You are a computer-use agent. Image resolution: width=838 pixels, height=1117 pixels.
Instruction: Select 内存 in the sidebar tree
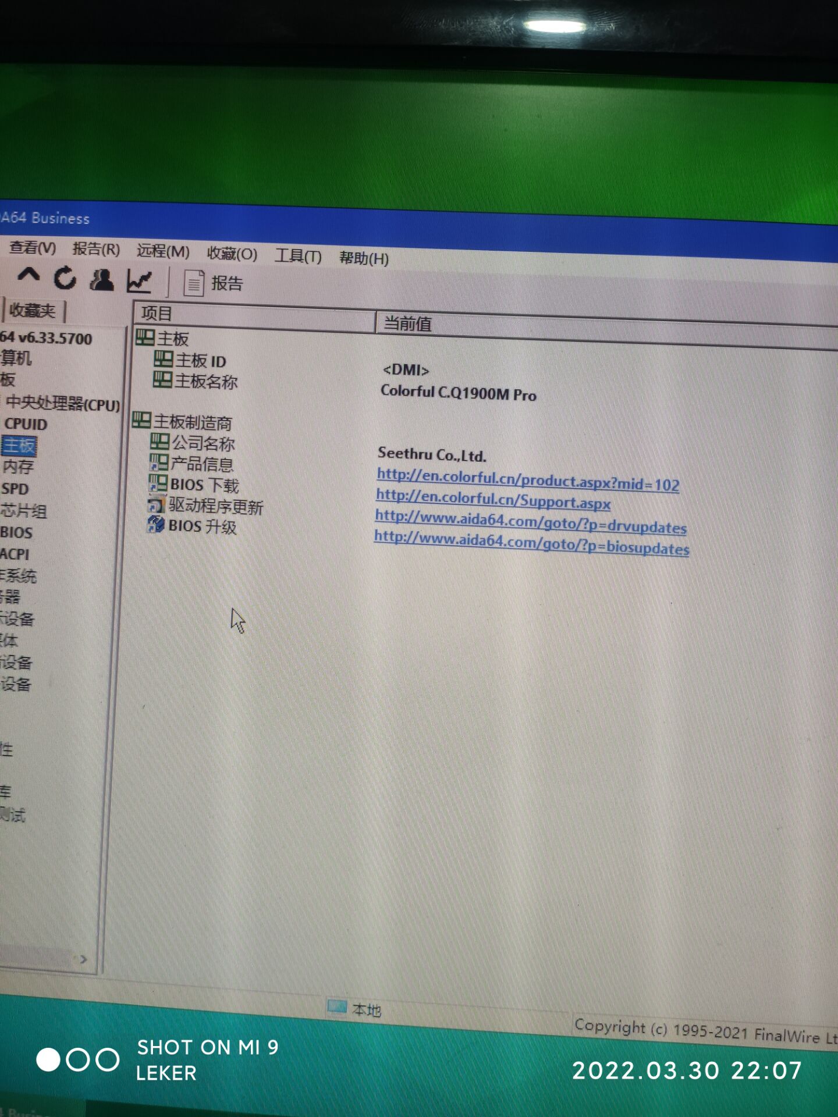[x=18, y=467]
